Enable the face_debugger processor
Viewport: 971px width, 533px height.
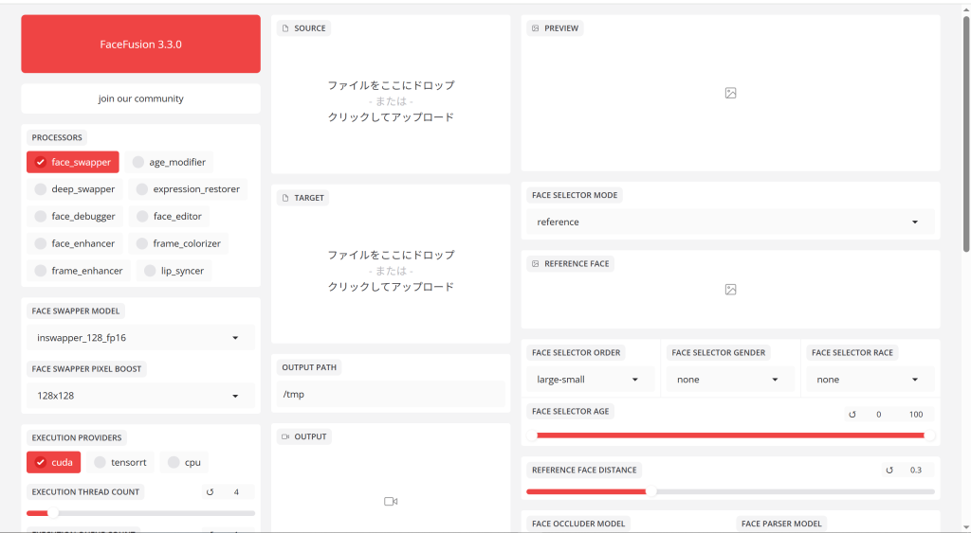click(x=74, y=217)
